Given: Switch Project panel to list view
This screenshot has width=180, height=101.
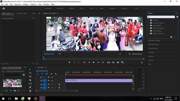Looking at the screenshot, I should point(7,91).
